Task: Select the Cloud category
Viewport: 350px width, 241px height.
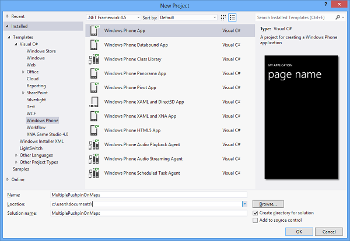Action: click(33, 79)
